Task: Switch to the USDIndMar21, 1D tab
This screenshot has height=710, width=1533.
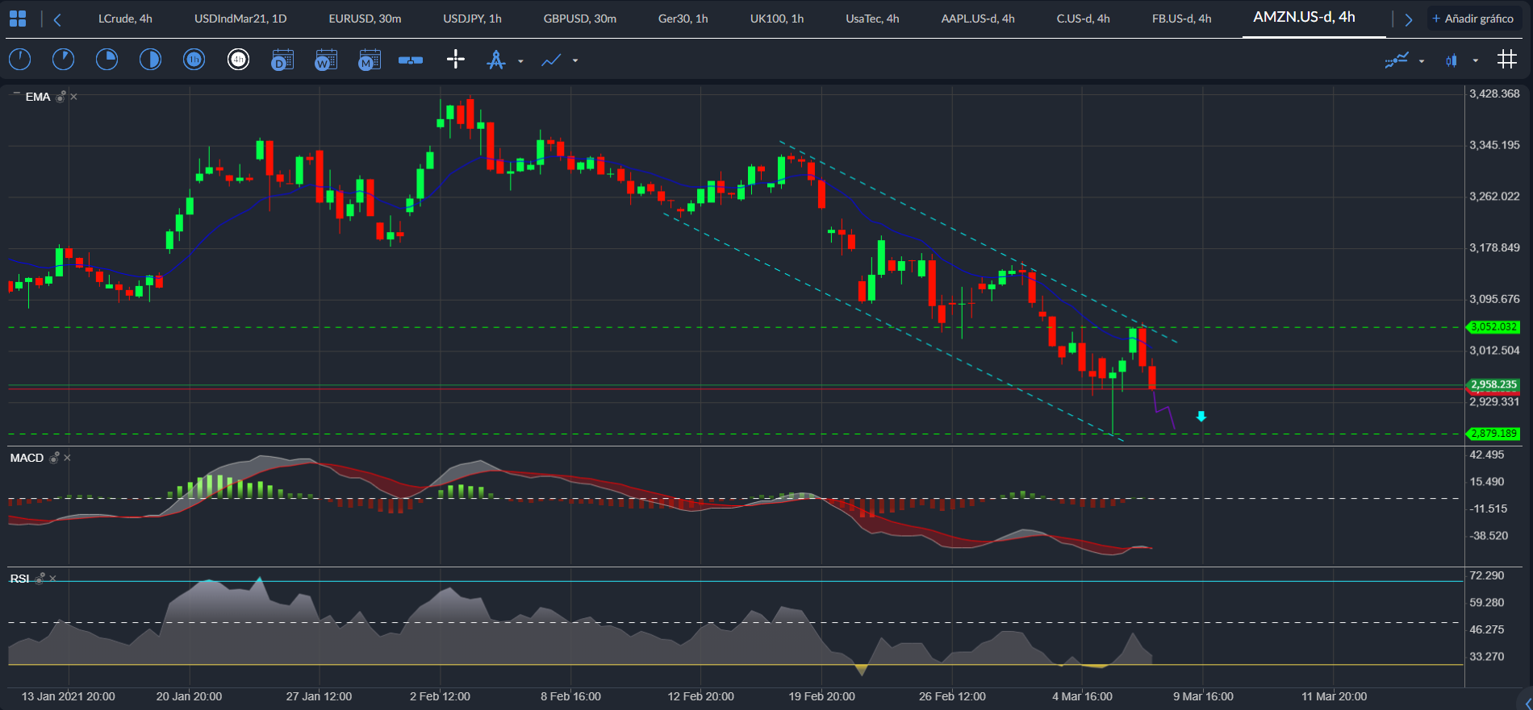Action: (240, 19)
